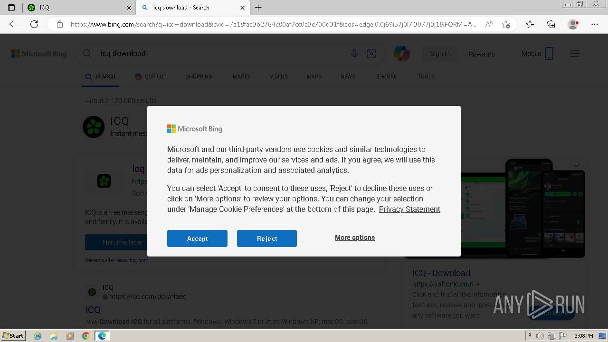Click the green ICQ flower logo

[x=94, y=127]
